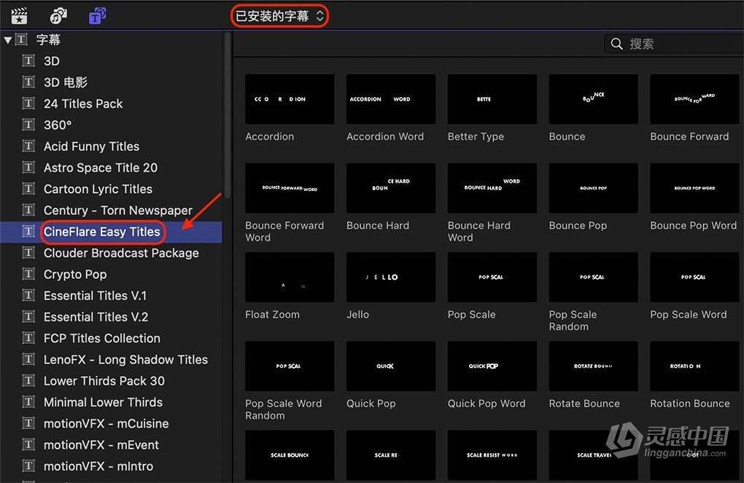The image size is (744, 483).
Task: Select CineFlare Easy Titles category
Action: coord(111,232)
